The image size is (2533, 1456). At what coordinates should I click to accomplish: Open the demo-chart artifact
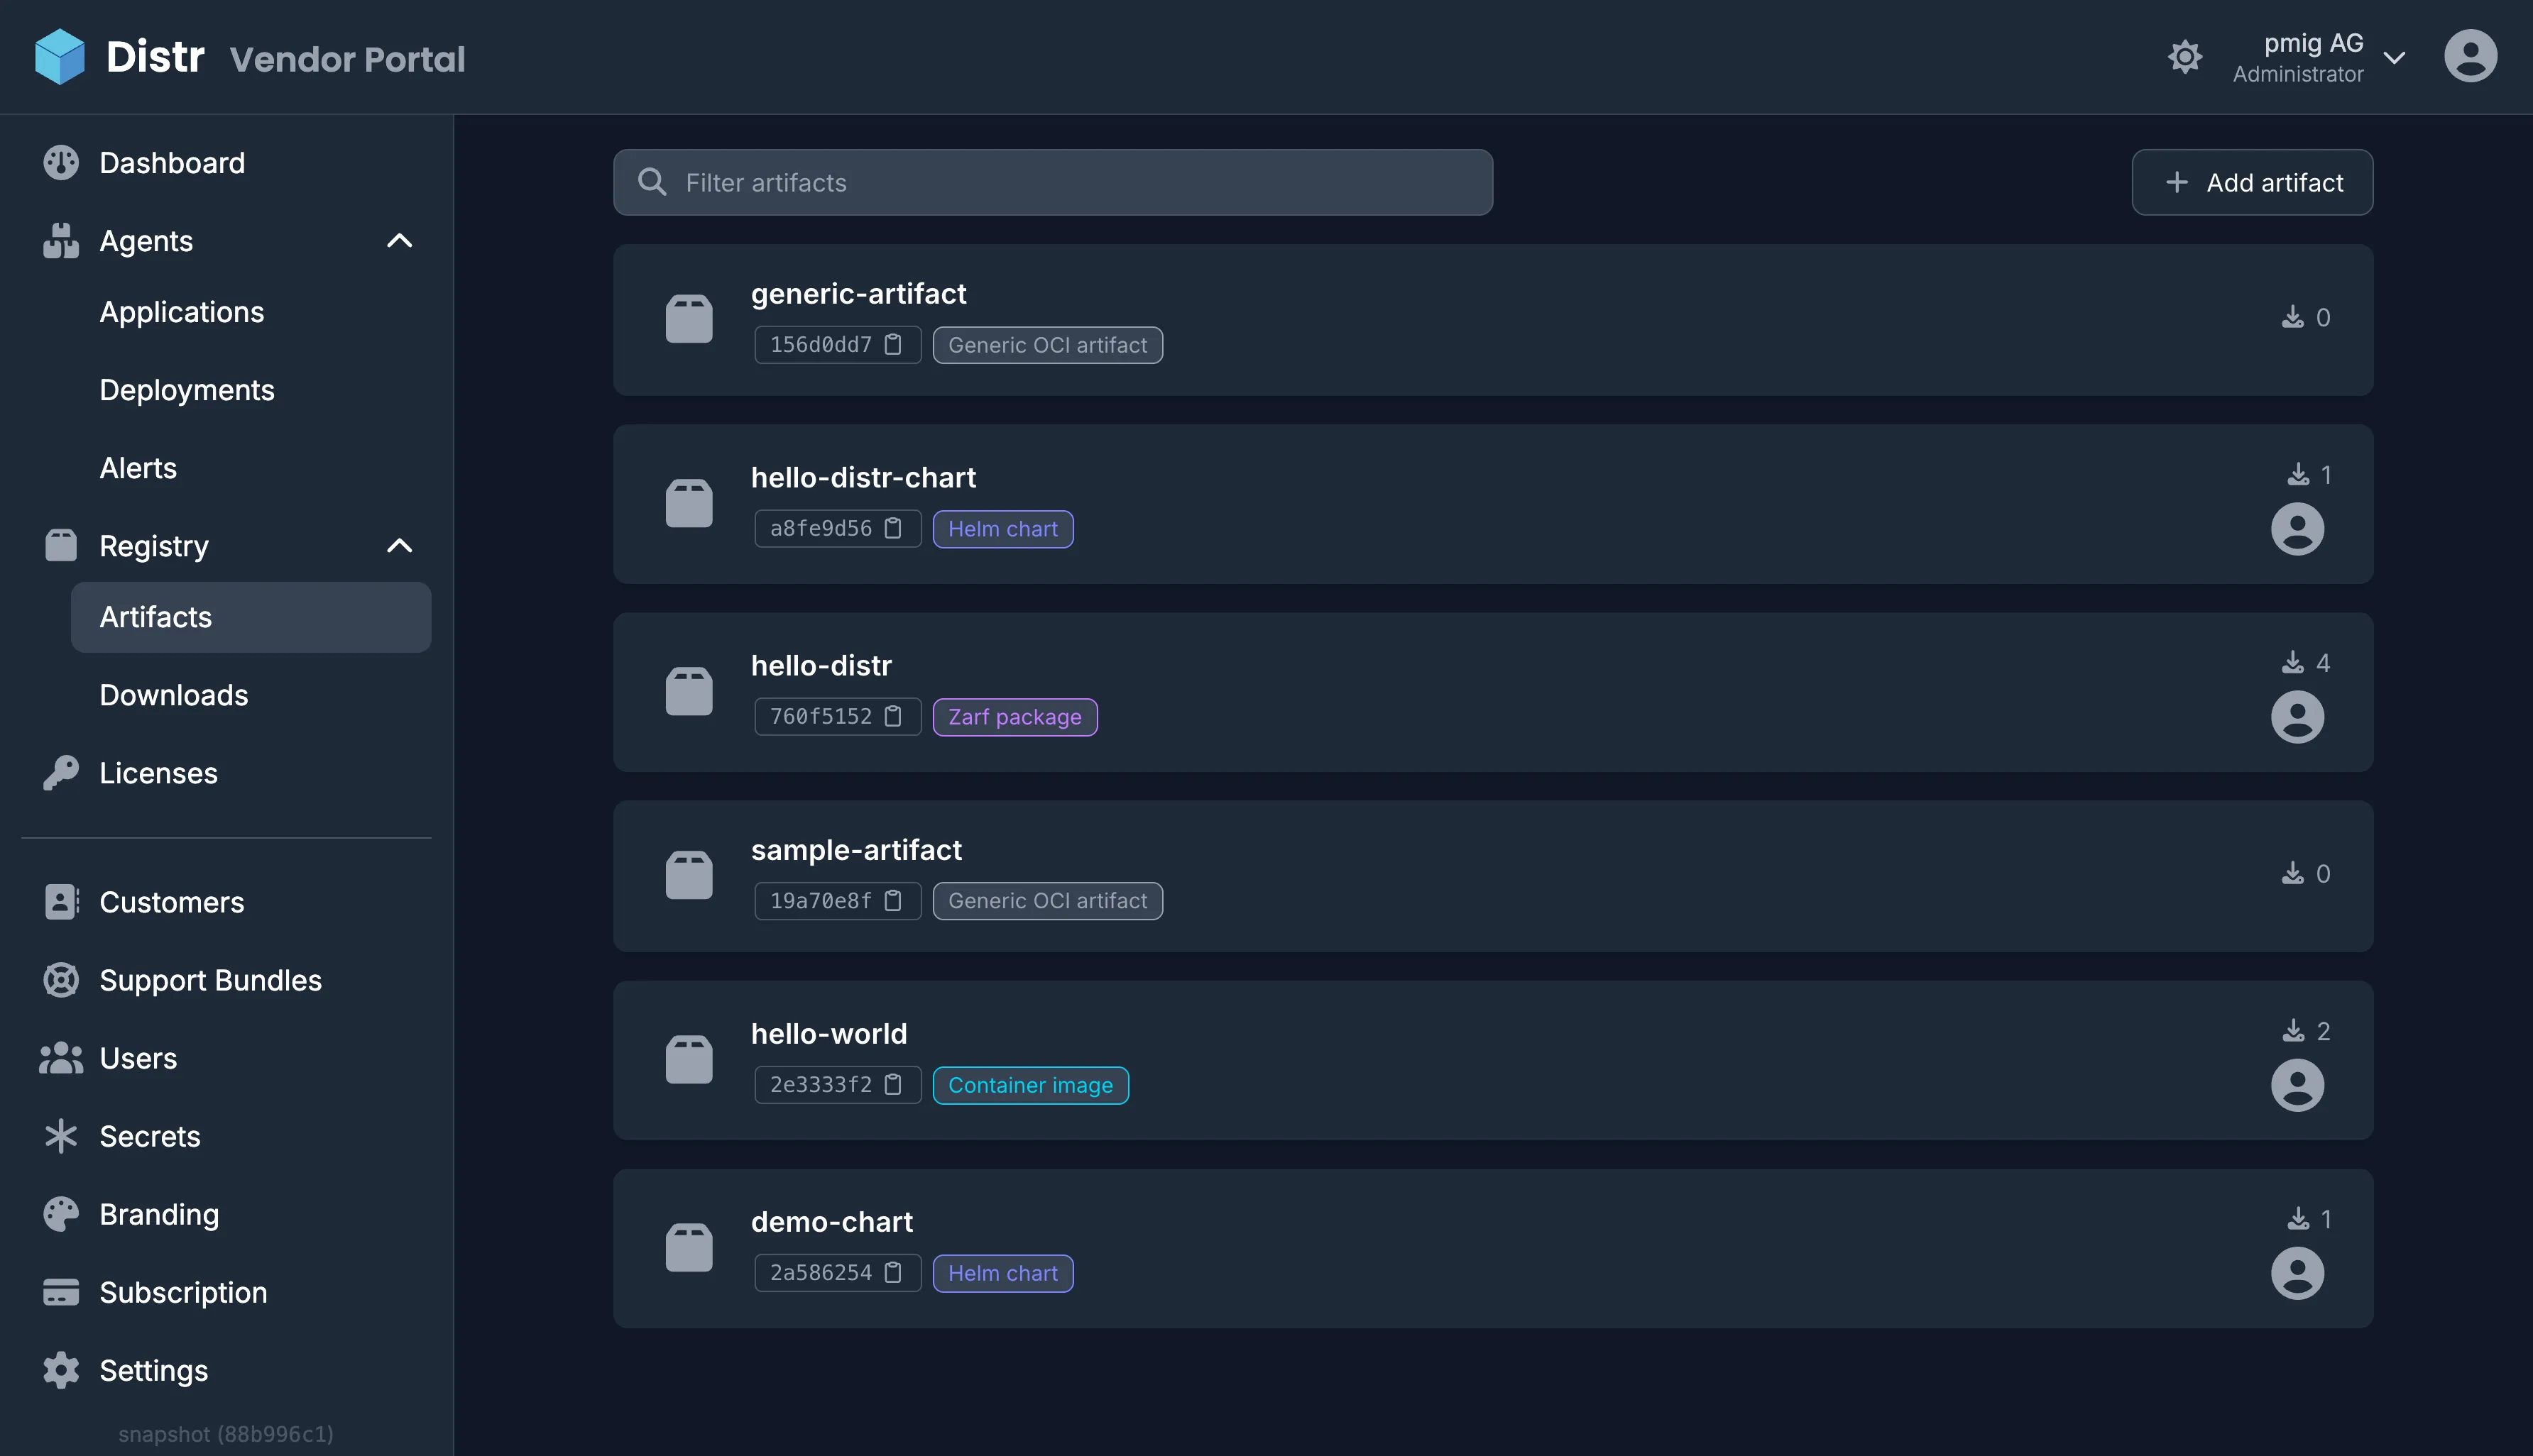(1492, 1248)
